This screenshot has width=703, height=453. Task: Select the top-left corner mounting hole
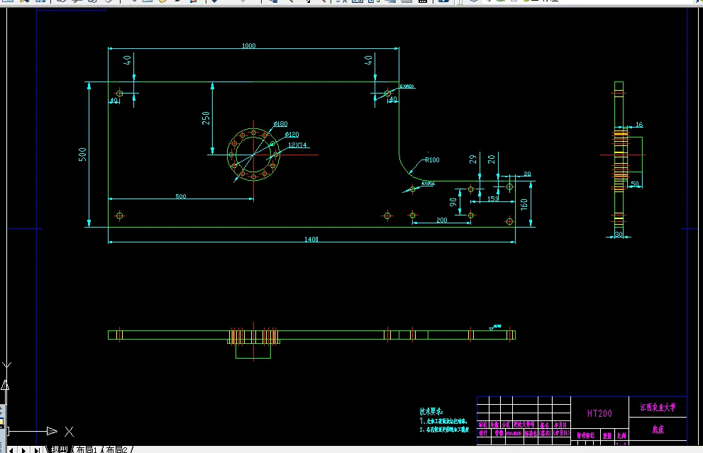coord(119,94)
